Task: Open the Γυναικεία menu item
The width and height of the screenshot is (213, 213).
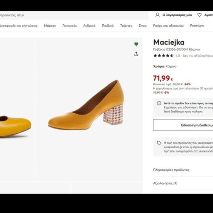Action: 69,26
